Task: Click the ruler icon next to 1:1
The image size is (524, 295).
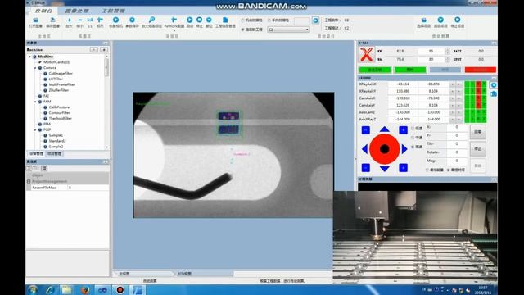Action: click(x=100, y=20)
